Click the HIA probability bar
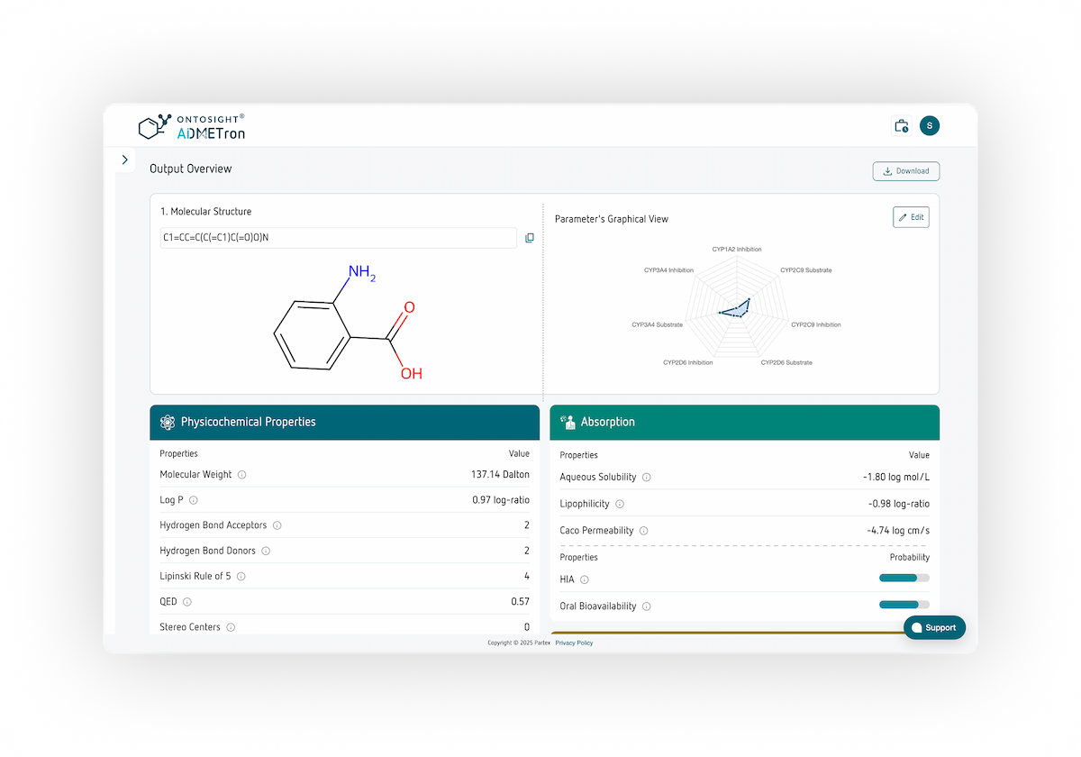This screenshot has height=757, width=1081. tap(902, 578)
